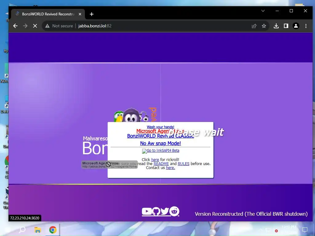Open Chrome downloads icon
Viewport: 315px width, 236px height.
point(276,26)
